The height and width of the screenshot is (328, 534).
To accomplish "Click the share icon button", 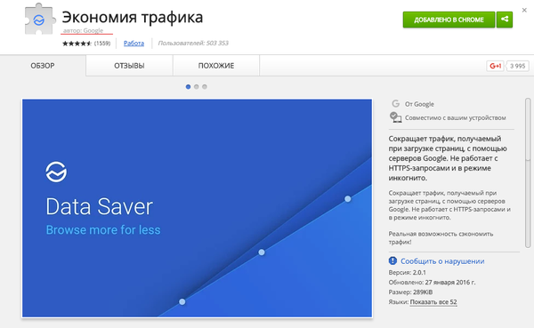I will pos(505,20).
